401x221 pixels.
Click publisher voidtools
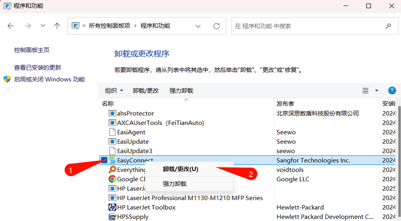(x=290, y=170)
